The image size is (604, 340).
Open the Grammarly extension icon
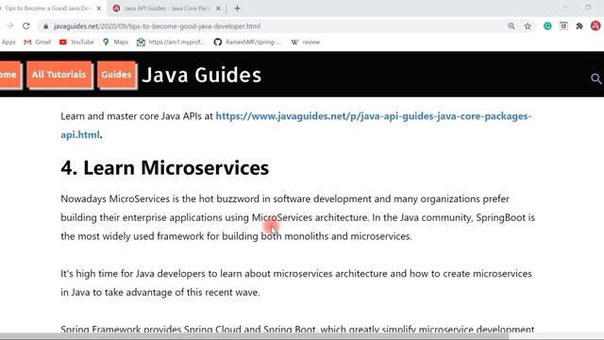(547, 26)
